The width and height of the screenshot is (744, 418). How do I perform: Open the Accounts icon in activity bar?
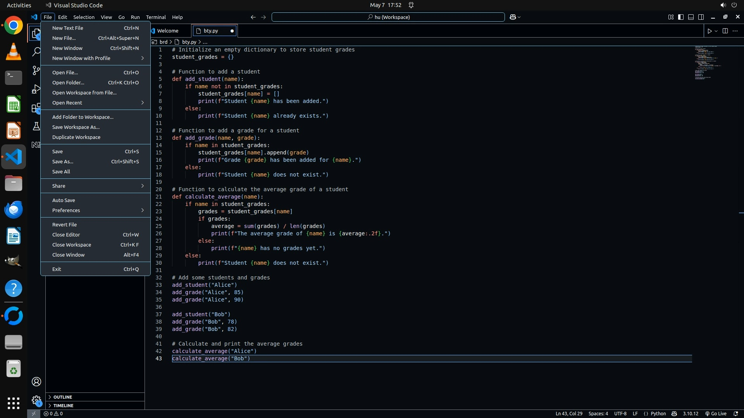click(36, 382)
